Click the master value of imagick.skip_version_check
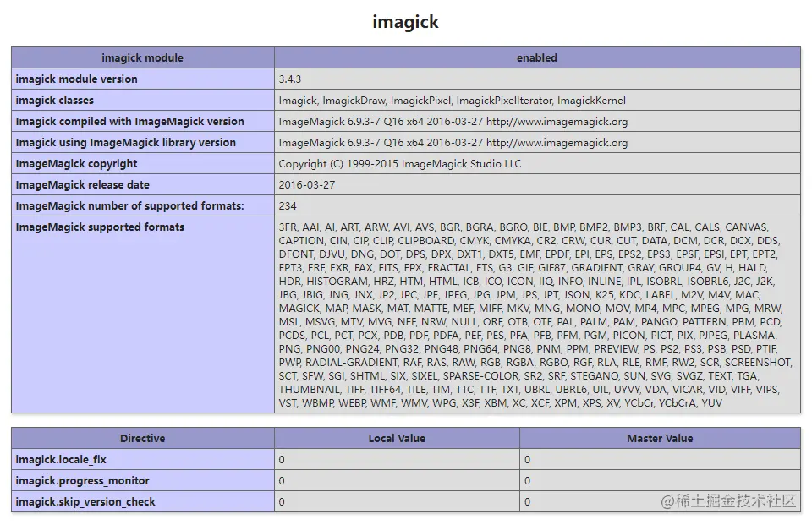The height and width of the screenshot is (525, 812). pyautogui.click(x=527, y=502)
